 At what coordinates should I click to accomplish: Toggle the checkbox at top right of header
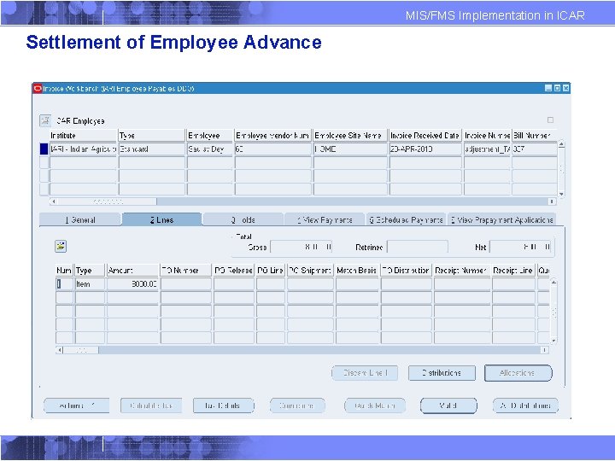(550, 120)
